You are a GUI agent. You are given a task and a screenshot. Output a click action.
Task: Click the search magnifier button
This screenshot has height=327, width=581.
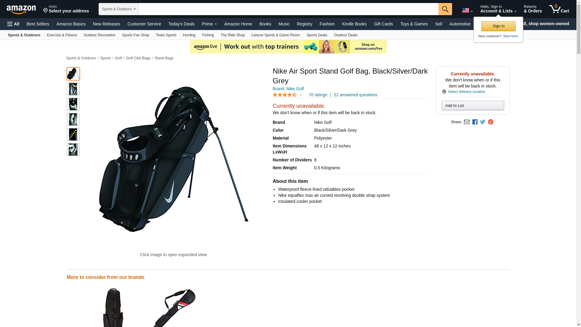click(x=445, y=9)
